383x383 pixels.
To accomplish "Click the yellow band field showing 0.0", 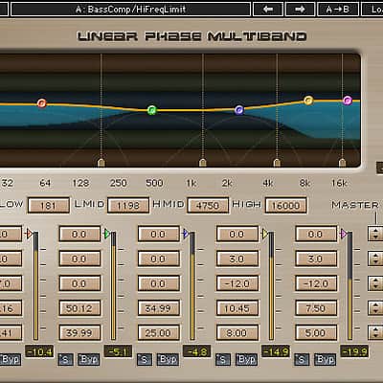I will [237, 234].
